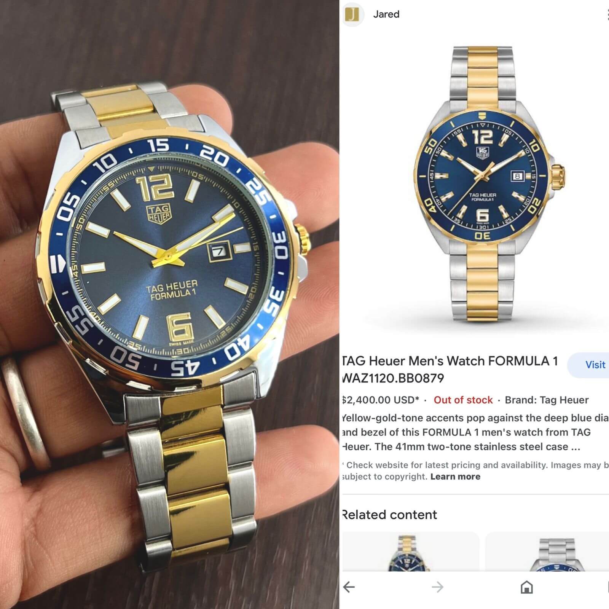Tap the Related content heading
Image resolution: width=609 pixels, height=609 pixels.
click(x=389, y=515)
